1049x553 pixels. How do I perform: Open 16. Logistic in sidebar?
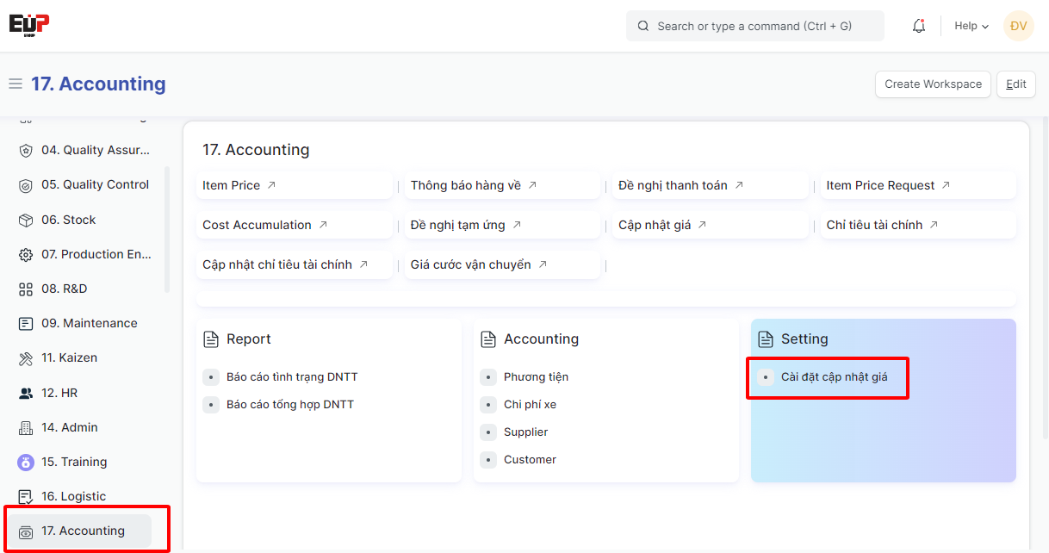[73, 496]
